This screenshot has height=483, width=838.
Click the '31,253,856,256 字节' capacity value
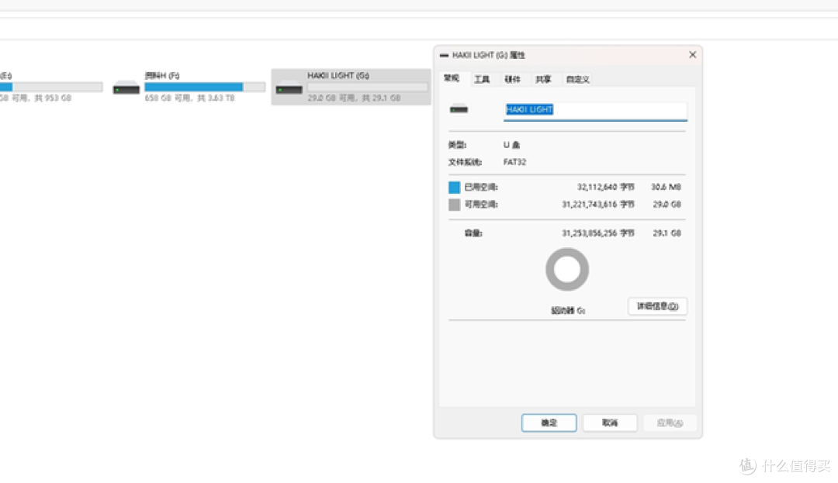coord(598,233)
